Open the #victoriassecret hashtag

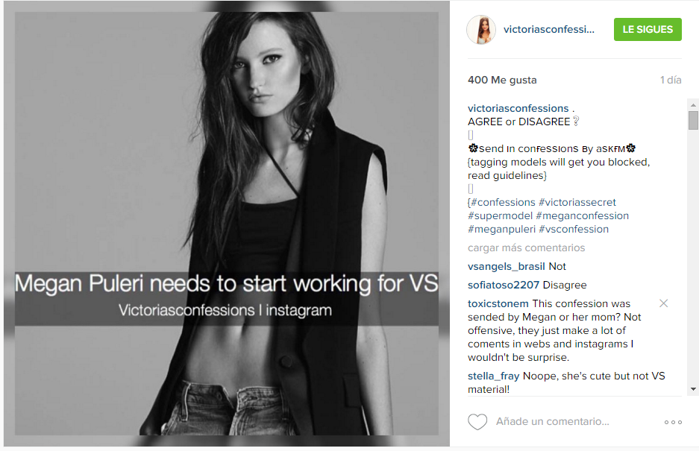(x=577, y=202)
